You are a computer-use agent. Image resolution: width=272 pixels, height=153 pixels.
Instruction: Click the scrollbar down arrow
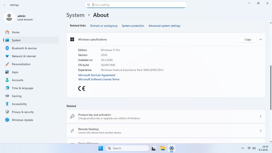[271, 142]
